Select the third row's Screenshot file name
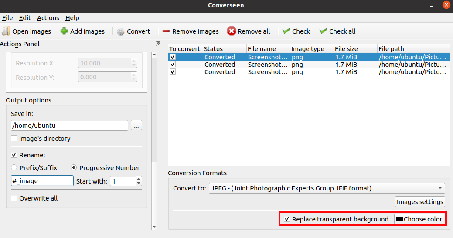The image size is (453, 238). coord(268,72)
